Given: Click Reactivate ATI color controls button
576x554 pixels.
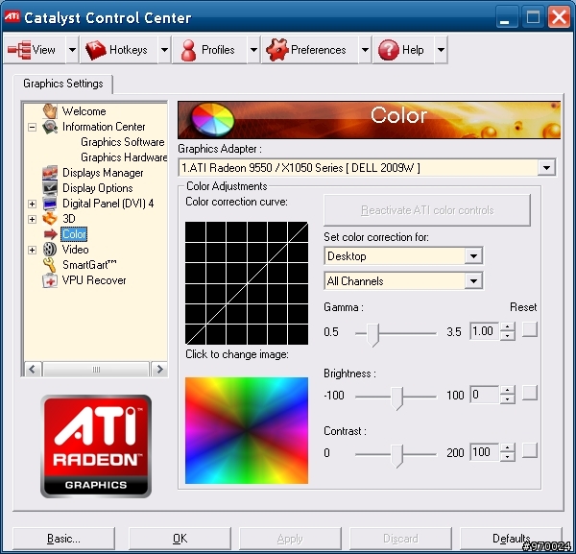Looking at the screenshot, I should click(x=427, y=210).
